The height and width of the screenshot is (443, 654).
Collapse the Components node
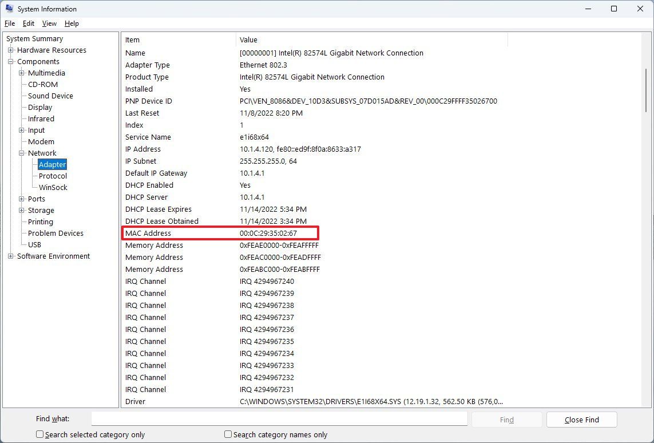[11, 61]
